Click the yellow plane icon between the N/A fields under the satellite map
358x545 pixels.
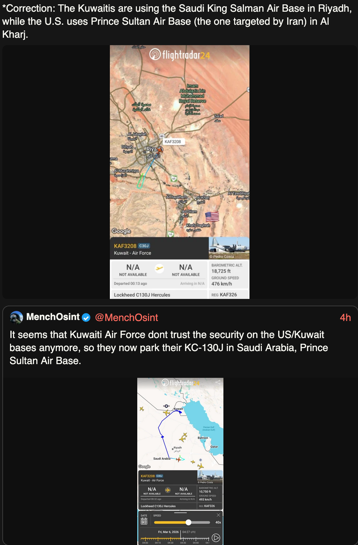click(x=159, y=268)
